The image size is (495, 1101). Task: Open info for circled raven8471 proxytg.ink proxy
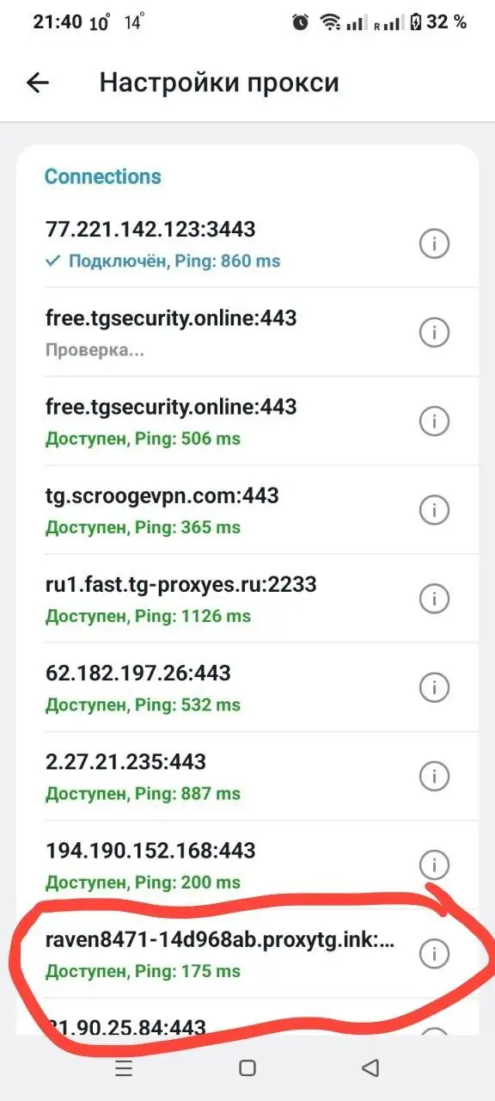coord(435,955)
